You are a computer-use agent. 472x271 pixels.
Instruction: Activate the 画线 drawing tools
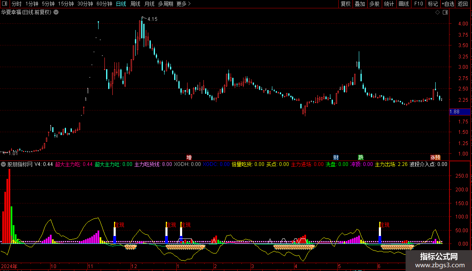point(403,4)
